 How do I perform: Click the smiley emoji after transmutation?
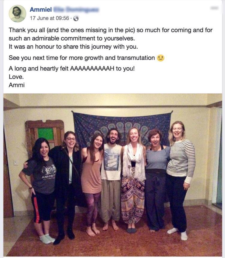pyautogui.click(x=160, y=58)
